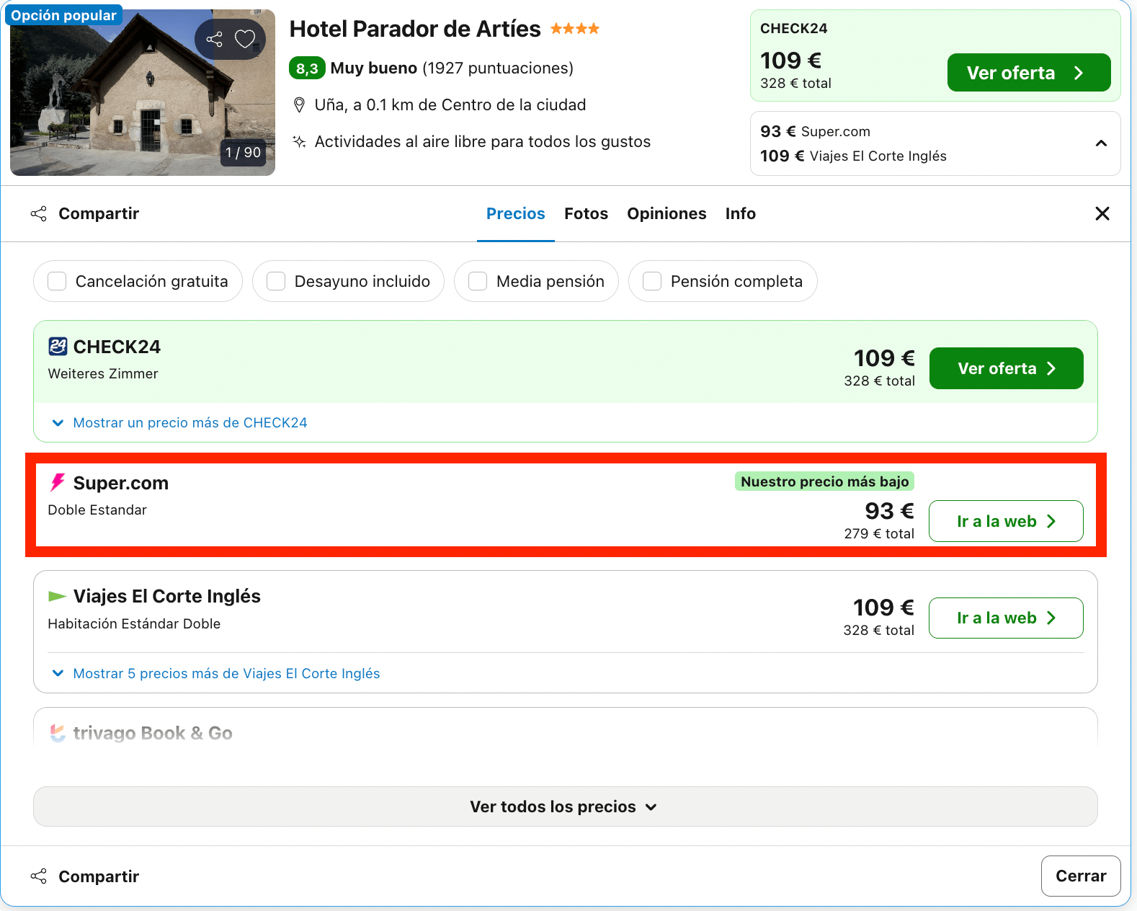The height and width of the screenshot is (911, 1137).
Task: Expand Ver todos los precios
Action: tap(565, 806)
